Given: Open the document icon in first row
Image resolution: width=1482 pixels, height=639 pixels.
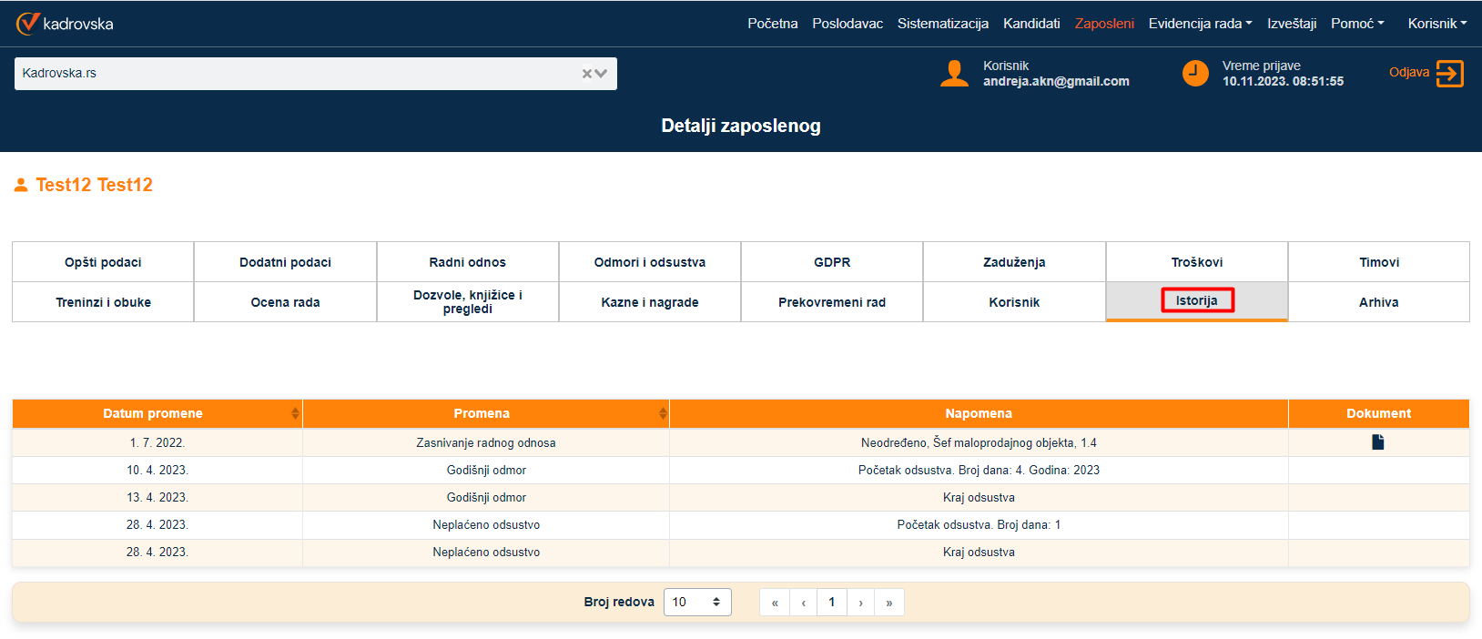Looking at the screenshot, I should click(x=1377, y=442).
